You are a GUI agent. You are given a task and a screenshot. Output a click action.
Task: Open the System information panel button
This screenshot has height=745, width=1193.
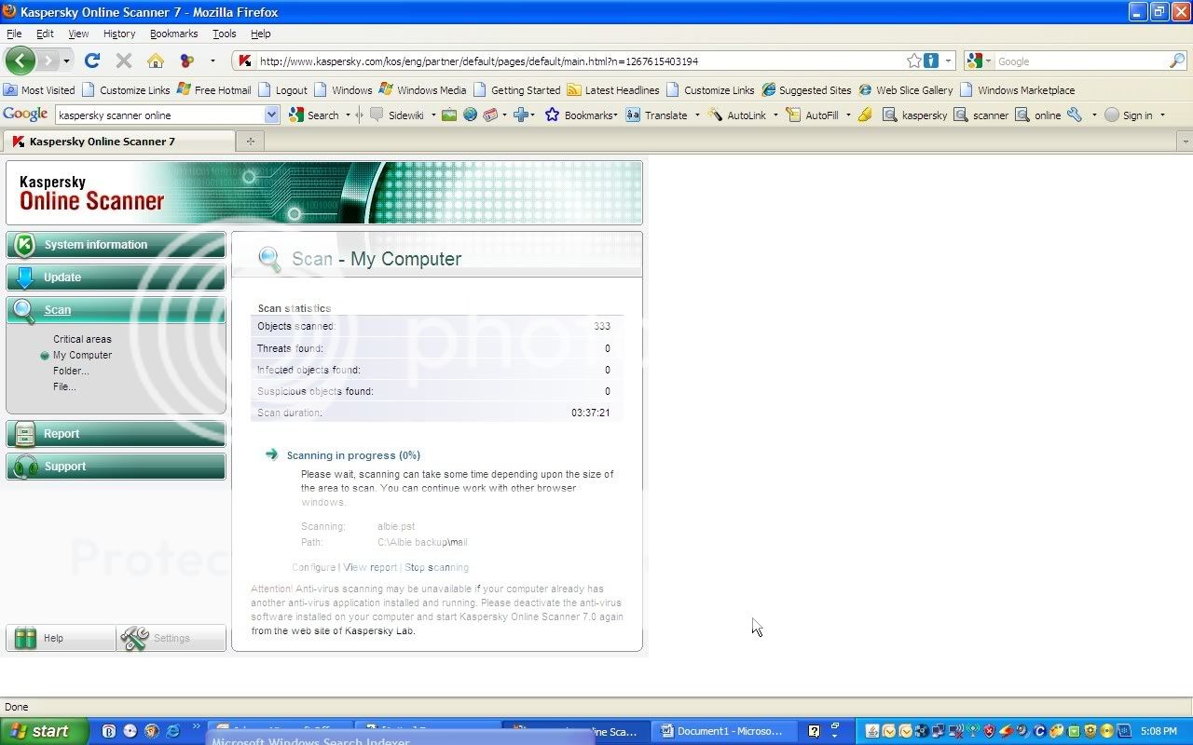pos(116,245)
